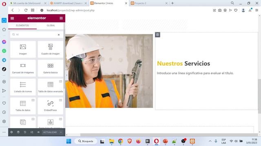The width and height of the screenshot is (261, 146).
Task: Select the Tabla de datos avanzada widget
Action: pos(51,87)
